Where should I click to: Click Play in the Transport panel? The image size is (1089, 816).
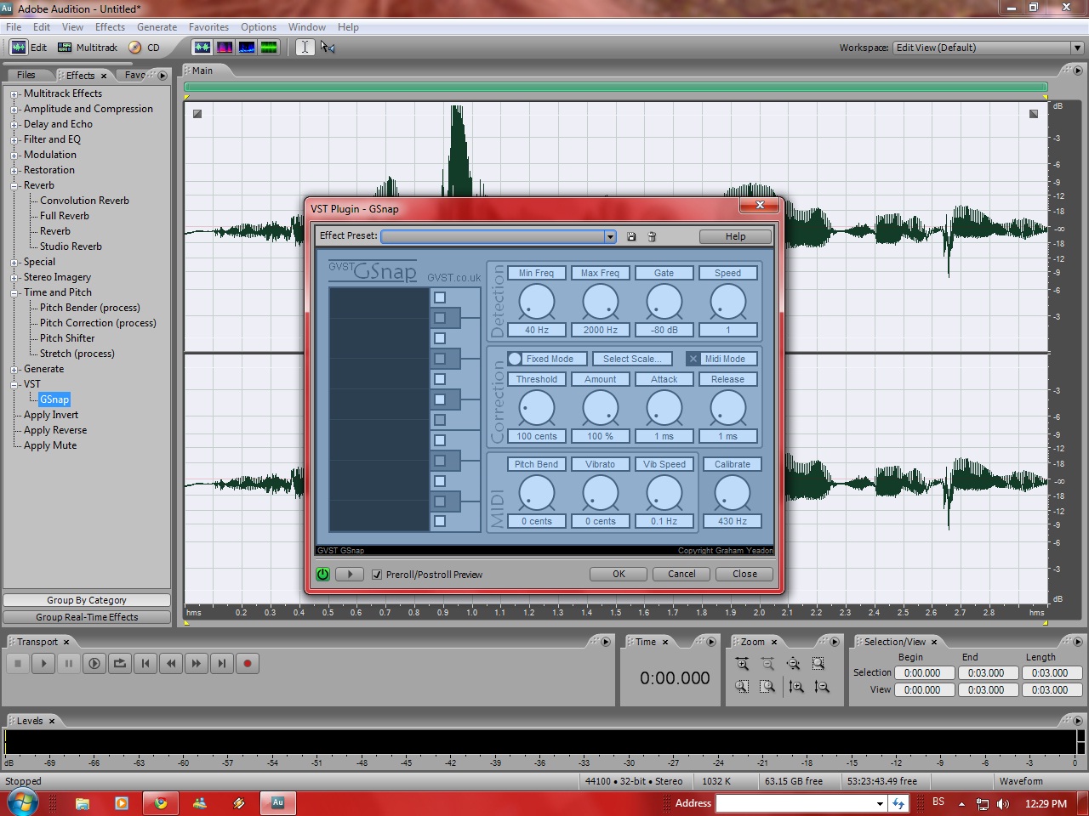(x=43, y=664)
